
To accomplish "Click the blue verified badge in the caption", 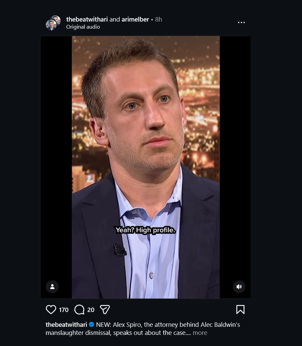I will pyautogui.click(x=91, y=325).
